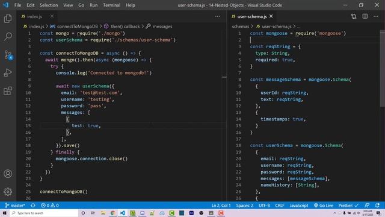Click Go Live in the status bar
Image resolution: width=385 pixels, height=217 pixels.
click(x=324, y=205)
